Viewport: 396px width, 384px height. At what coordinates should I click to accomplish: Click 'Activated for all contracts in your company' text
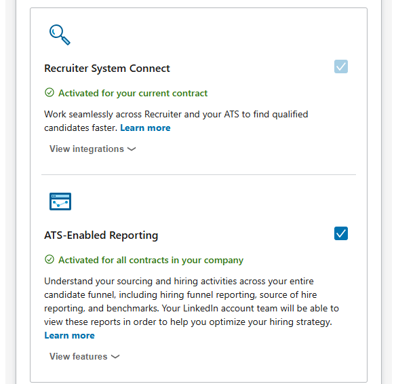click(x=151, y=261)
